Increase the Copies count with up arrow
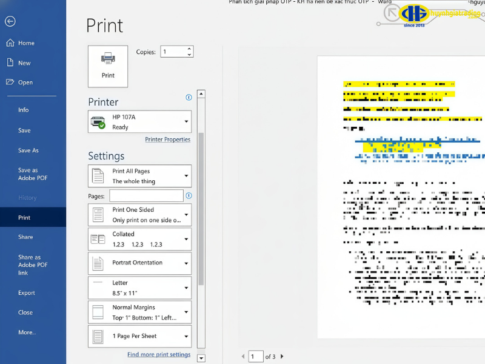 [189, 49]
